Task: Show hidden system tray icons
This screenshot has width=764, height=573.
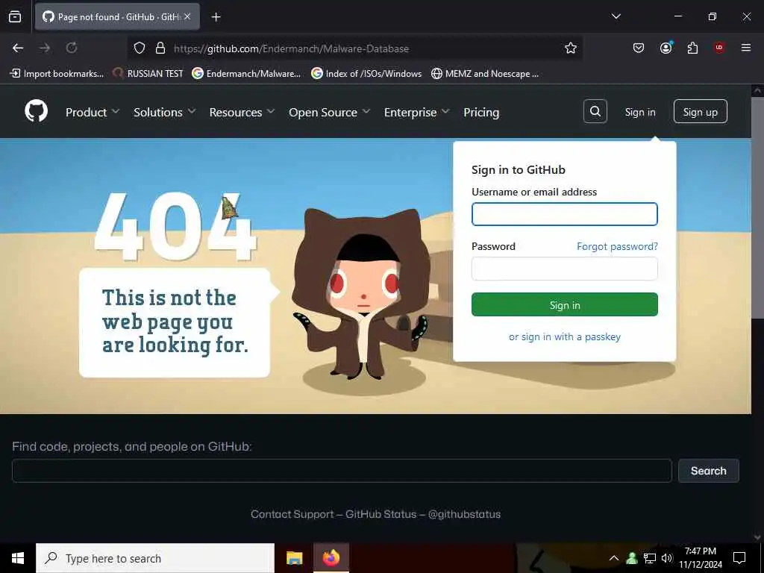Action: click(x=614, y=558)
